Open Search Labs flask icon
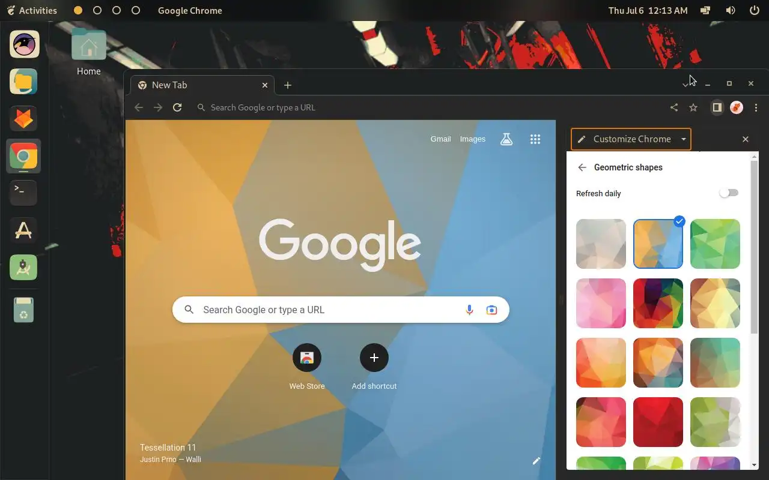 coord(506,139)
